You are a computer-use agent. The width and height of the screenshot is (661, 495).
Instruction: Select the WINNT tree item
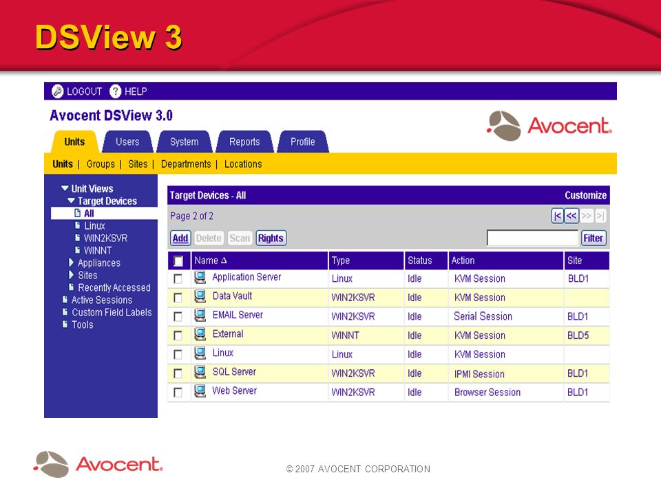point(98,250)
